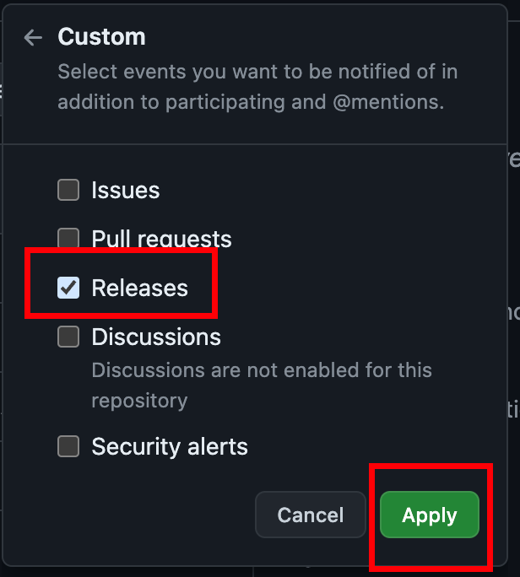Click the 'Discussions are not enabled' note
520x577 pixels.
[261, 370]
